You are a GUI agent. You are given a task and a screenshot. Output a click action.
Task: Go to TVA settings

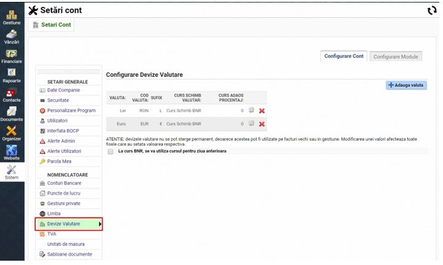[52, 234]
